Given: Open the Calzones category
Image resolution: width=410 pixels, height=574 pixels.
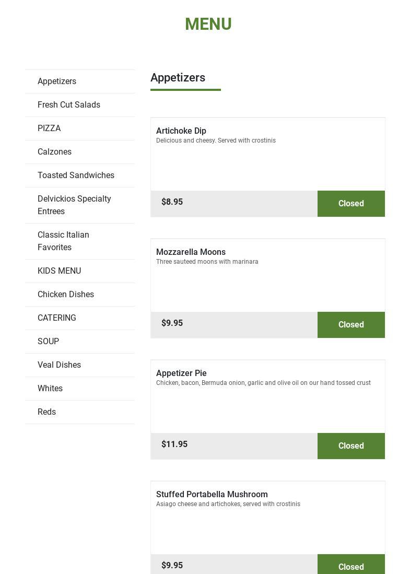Looking at the screenshot, I should (x=54, y=152).
